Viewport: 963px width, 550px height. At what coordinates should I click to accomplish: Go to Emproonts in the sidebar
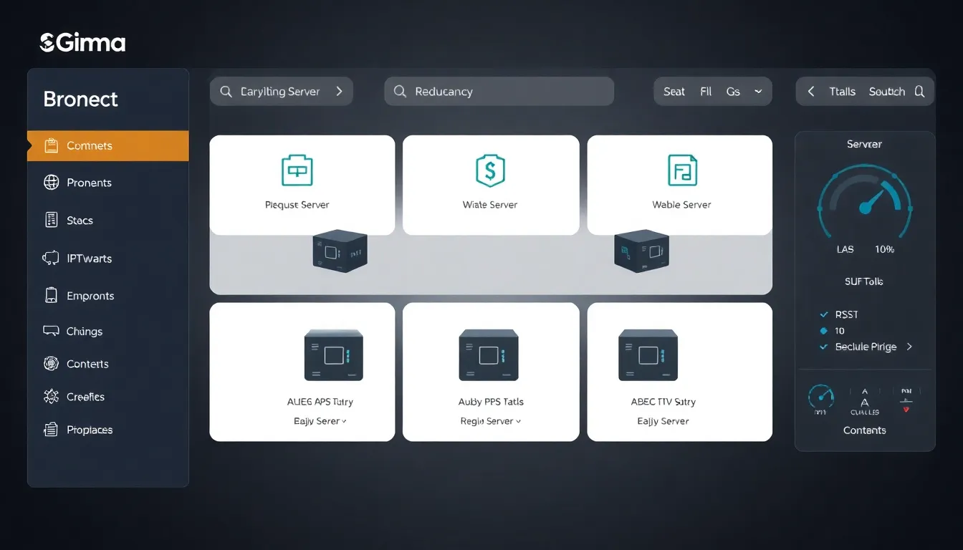point(90,296)
